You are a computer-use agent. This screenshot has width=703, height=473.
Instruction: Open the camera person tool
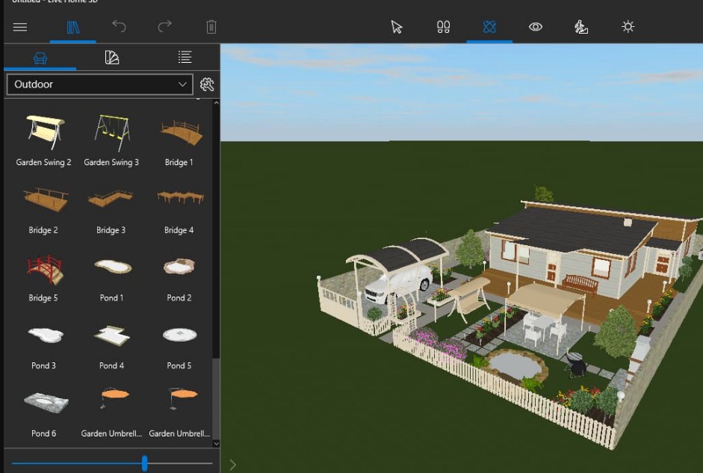pyautogui.click(x=581, y=27)
